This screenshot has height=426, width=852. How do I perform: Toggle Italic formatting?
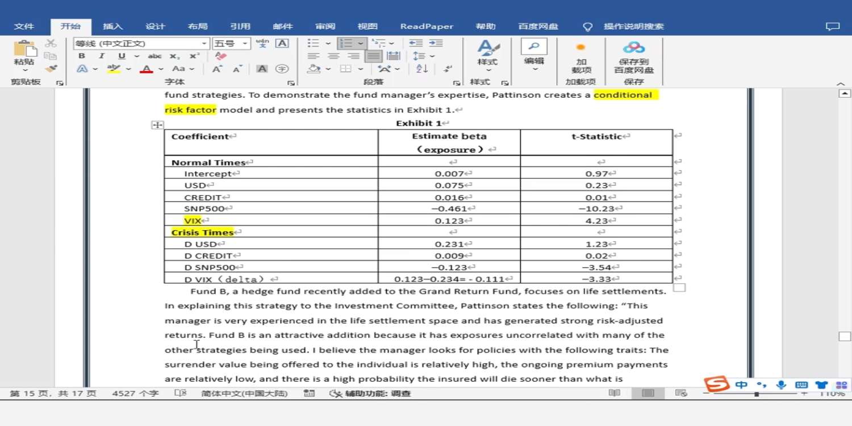pyautogui.click(x=101, y=56)
